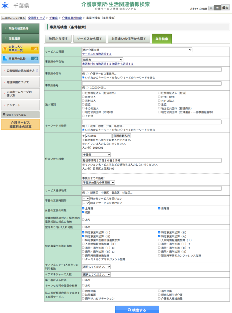Click サービスを複数選択する link
Image resolution: width=232 pixels, height=313 pixels.
click(x=97, y=54)
